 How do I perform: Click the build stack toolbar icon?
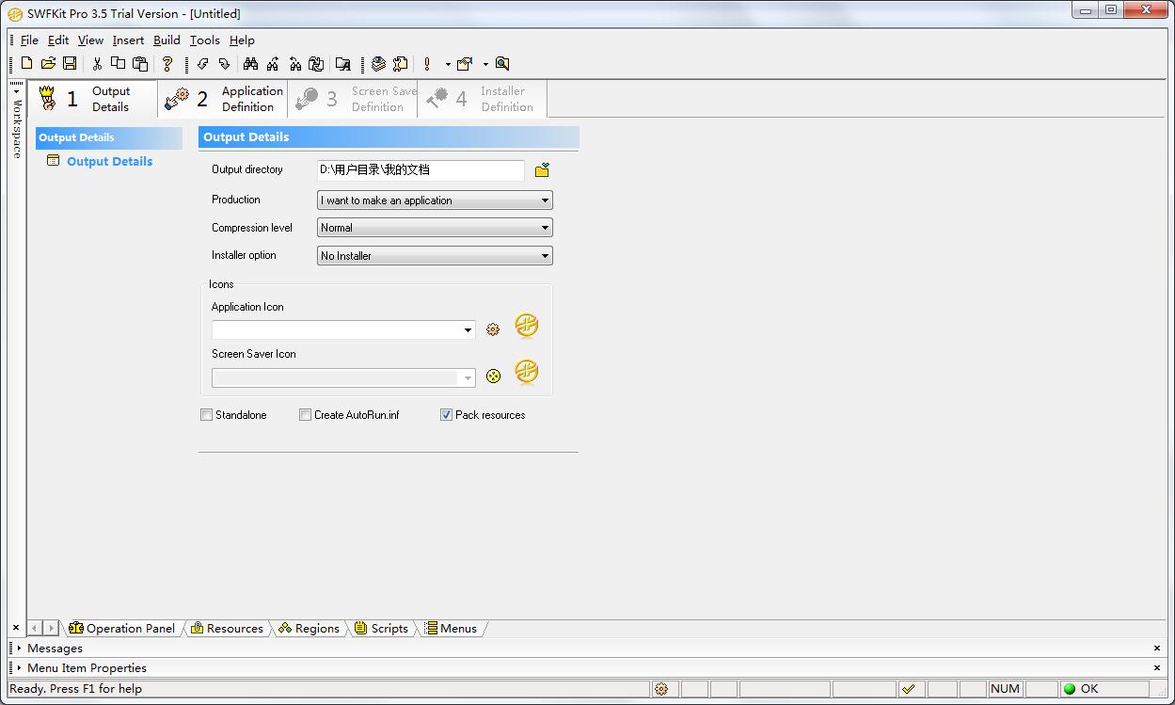tap(378, 64)
